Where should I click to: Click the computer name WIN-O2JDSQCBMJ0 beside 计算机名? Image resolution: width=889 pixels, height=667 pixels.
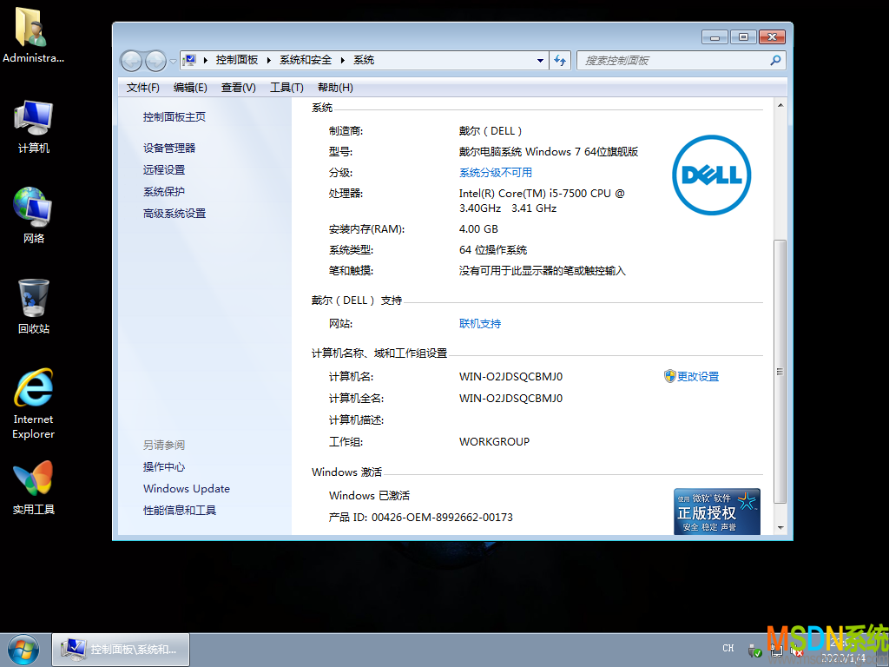point(510,376)
